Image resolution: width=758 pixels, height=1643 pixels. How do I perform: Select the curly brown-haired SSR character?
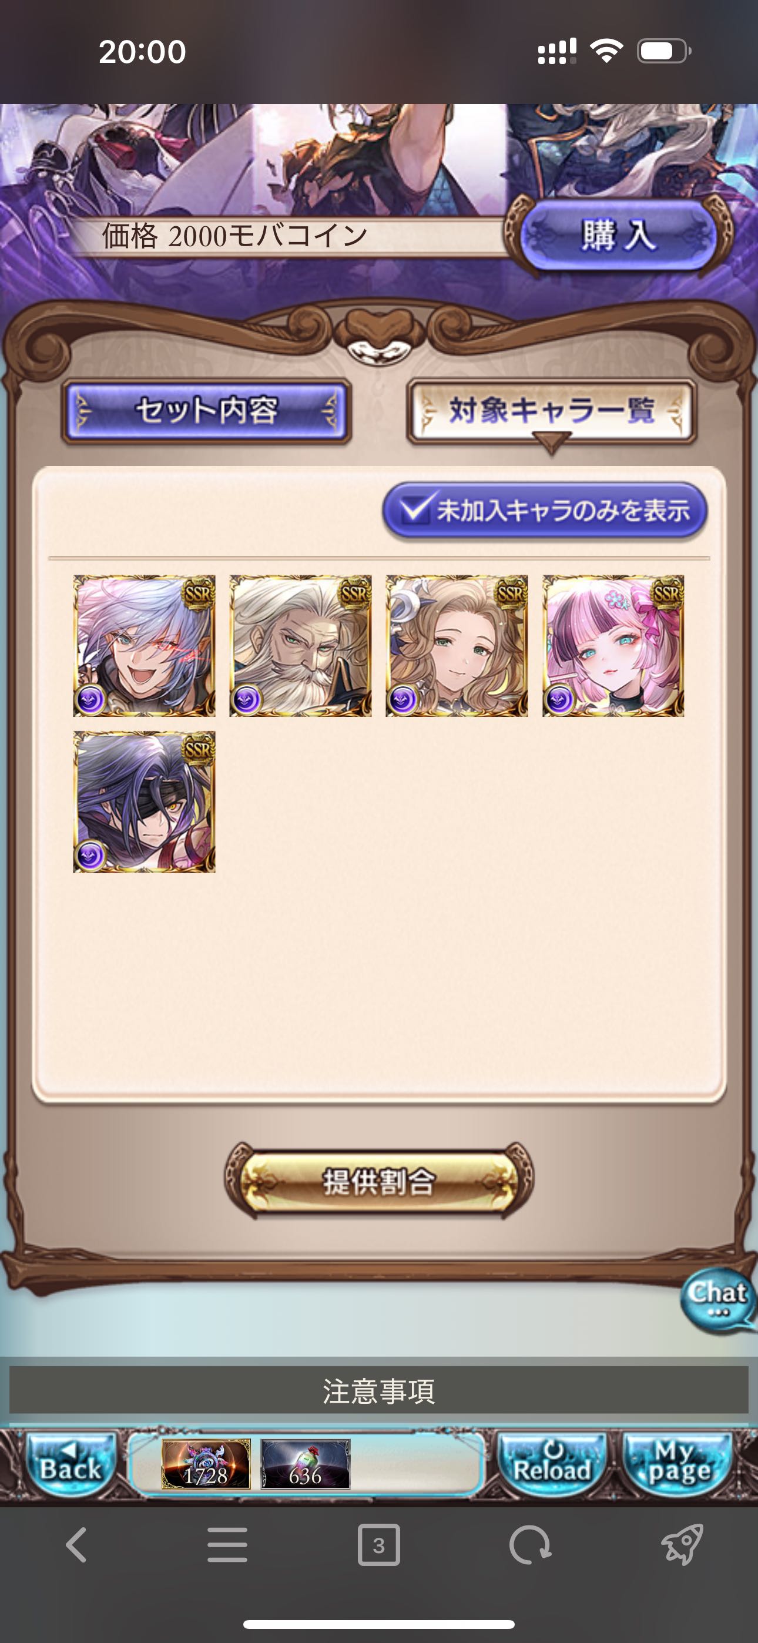[457, 645]
